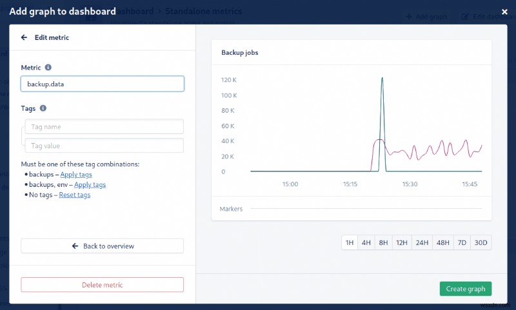Click the back arrow beside Edit metric
Viewport: 516px width, 310px height.
pos(24,37)
